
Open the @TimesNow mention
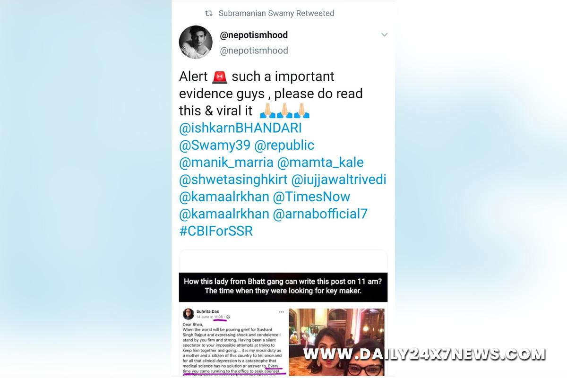tap(311, 197)
